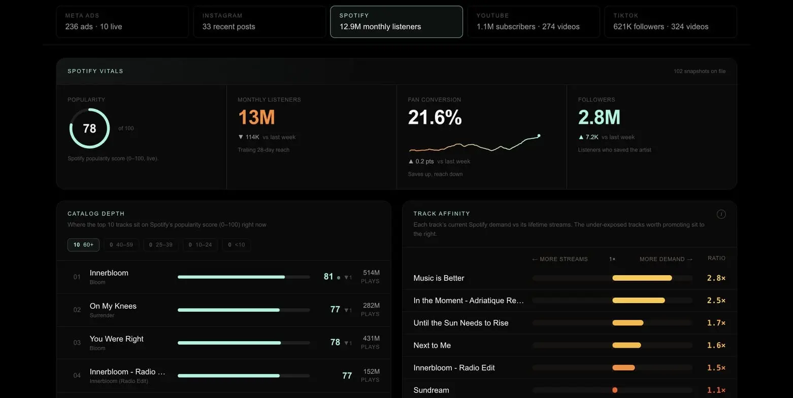Click the Next to Me track name
Viewport: 793px width, 398px height.
[x=432, y=345]
